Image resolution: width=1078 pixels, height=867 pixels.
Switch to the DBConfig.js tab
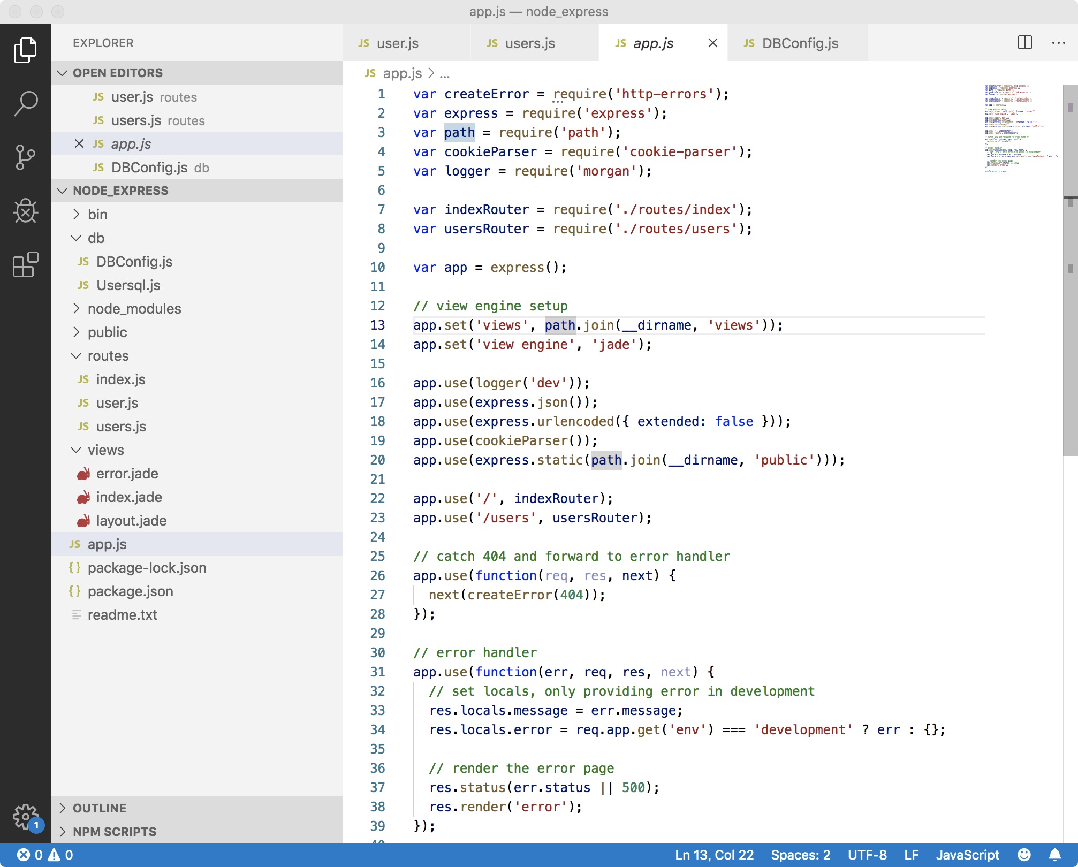coord(800,43)
